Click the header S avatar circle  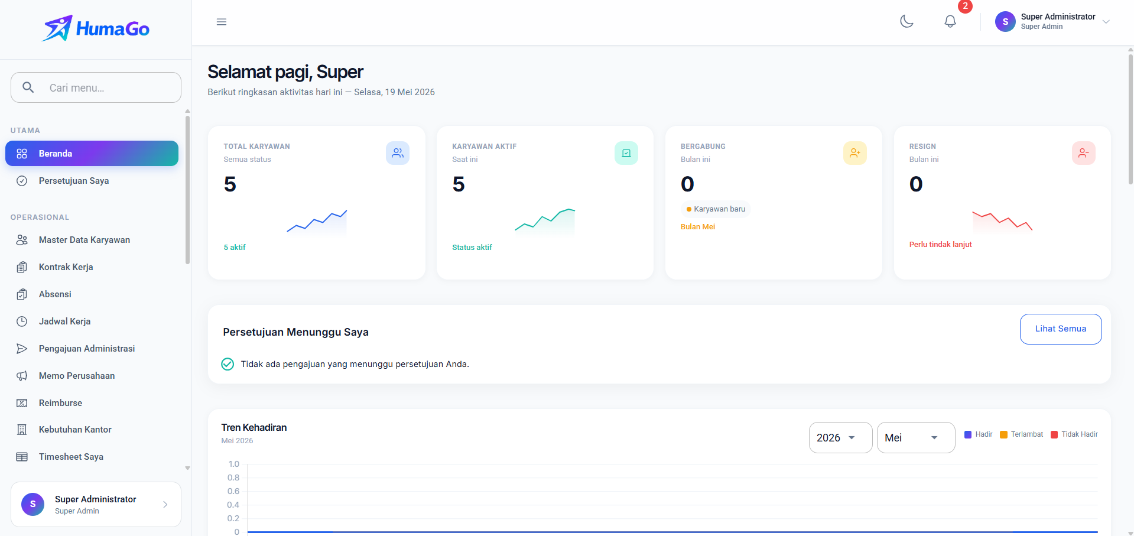pyautogui.click(x=1005, y=22)
